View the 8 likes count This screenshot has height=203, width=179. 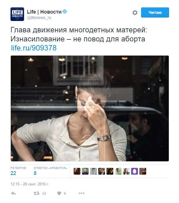click(35, 173)
